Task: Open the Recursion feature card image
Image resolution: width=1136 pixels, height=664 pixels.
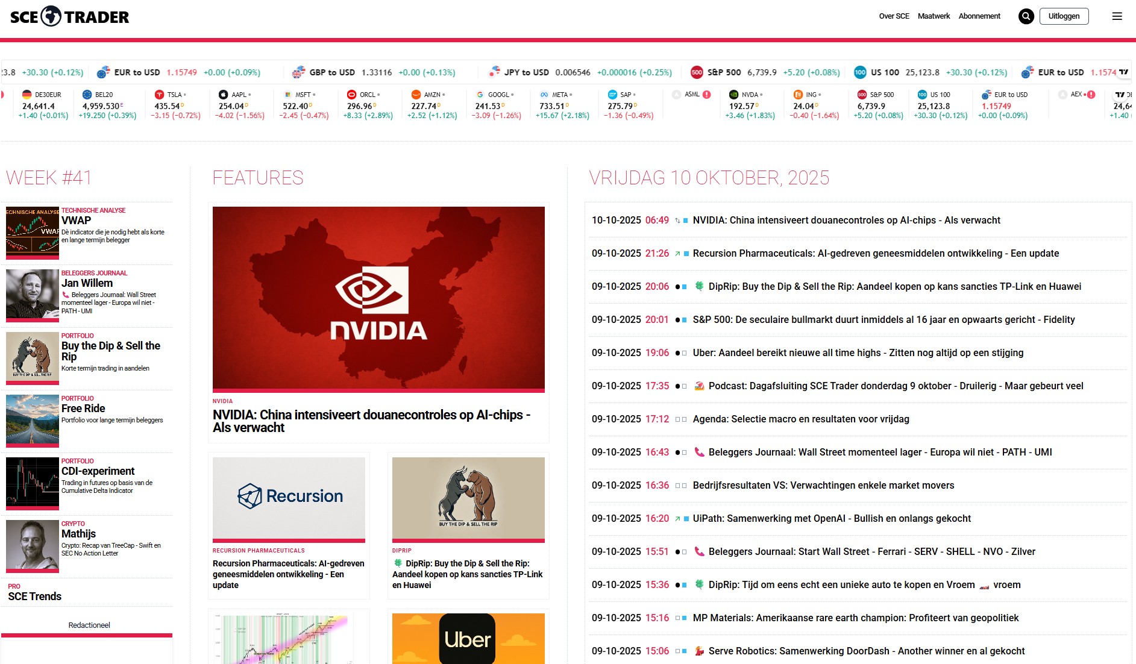Action: (x=289, y=498)
